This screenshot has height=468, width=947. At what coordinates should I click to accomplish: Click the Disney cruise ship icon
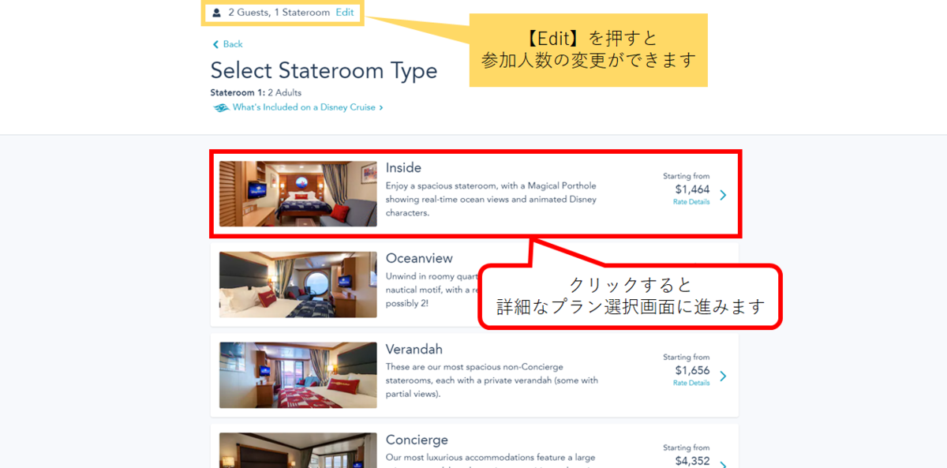pyautogui.click(x=221, y=107)
